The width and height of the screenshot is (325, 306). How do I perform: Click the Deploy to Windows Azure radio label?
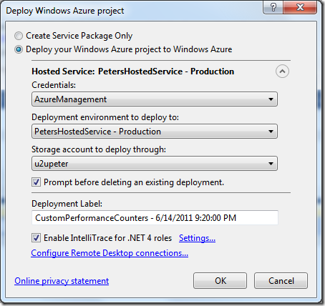[129, 49]
